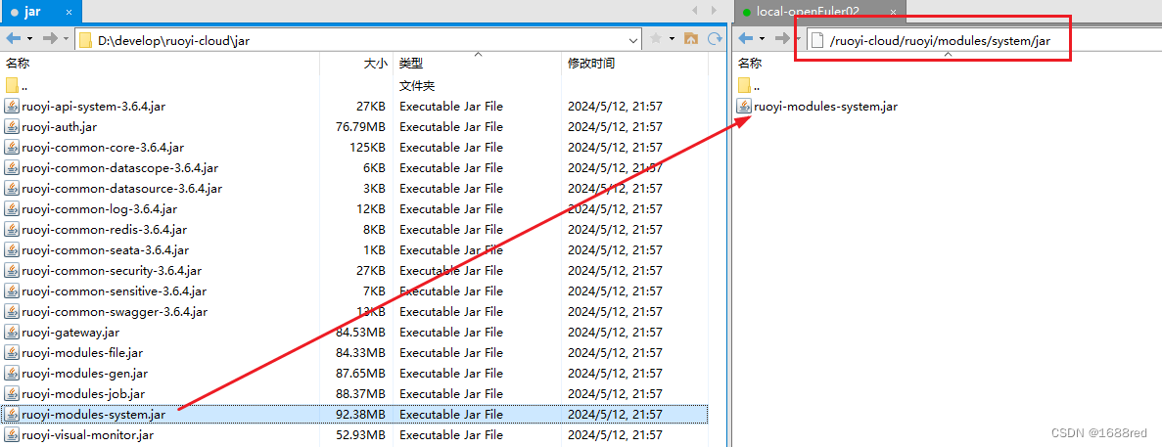Click the 92.38MB size of ruoyi-modules-system.jar
This screenshot has height=447, width=1162.
click(x=360, y=415)
